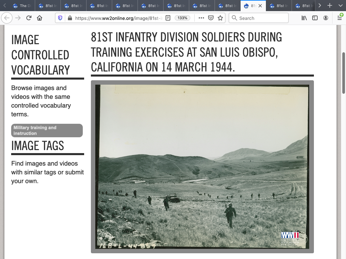346x259 pixels.
Task: Bookmark this page with the star
Action: 220,18
